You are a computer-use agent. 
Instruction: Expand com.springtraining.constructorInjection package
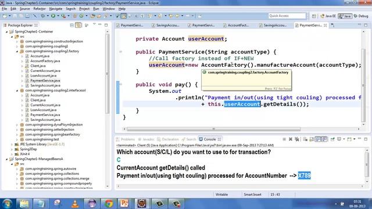click(x=17, y=41)
